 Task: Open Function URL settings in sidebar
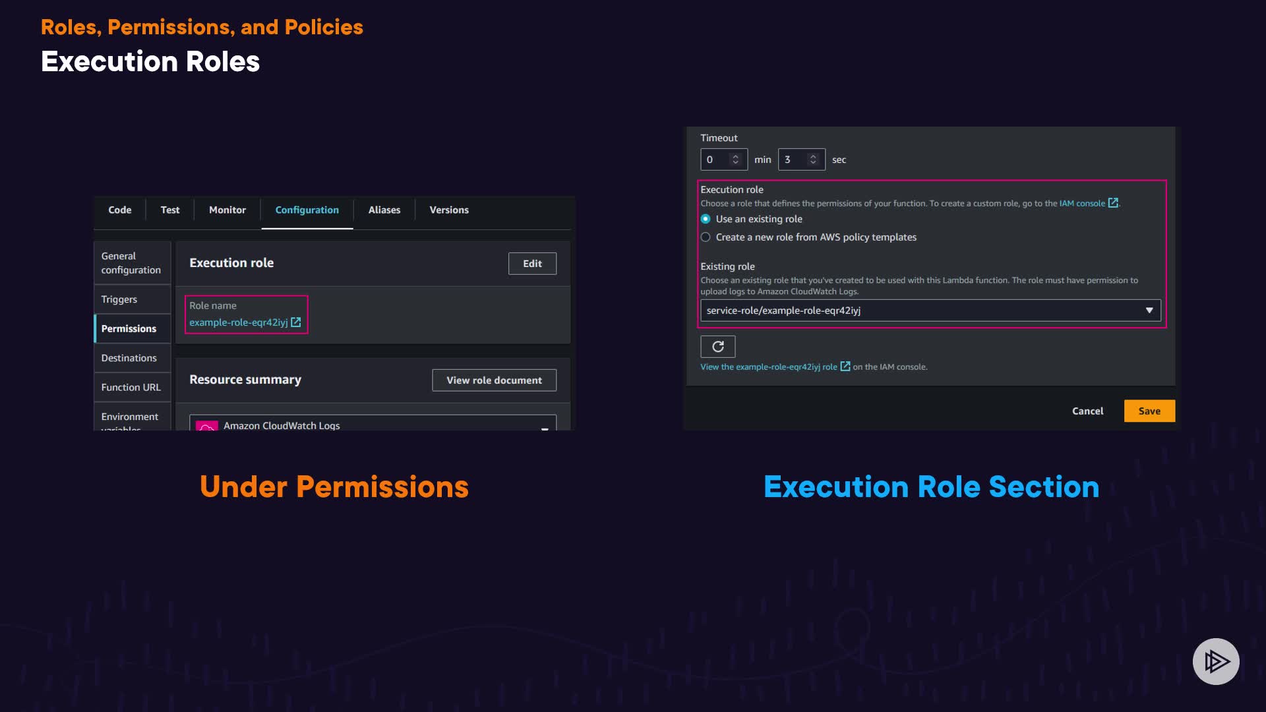[131, 387]
